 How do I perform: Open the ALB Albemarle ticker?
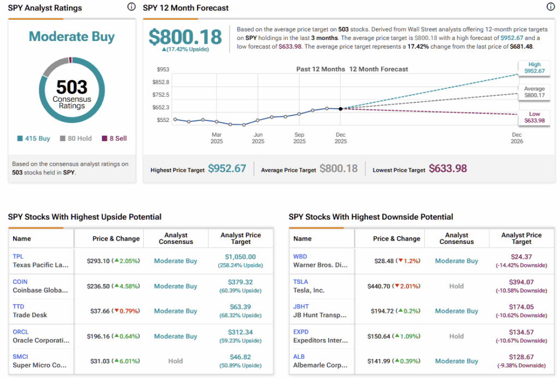[299, 357]
